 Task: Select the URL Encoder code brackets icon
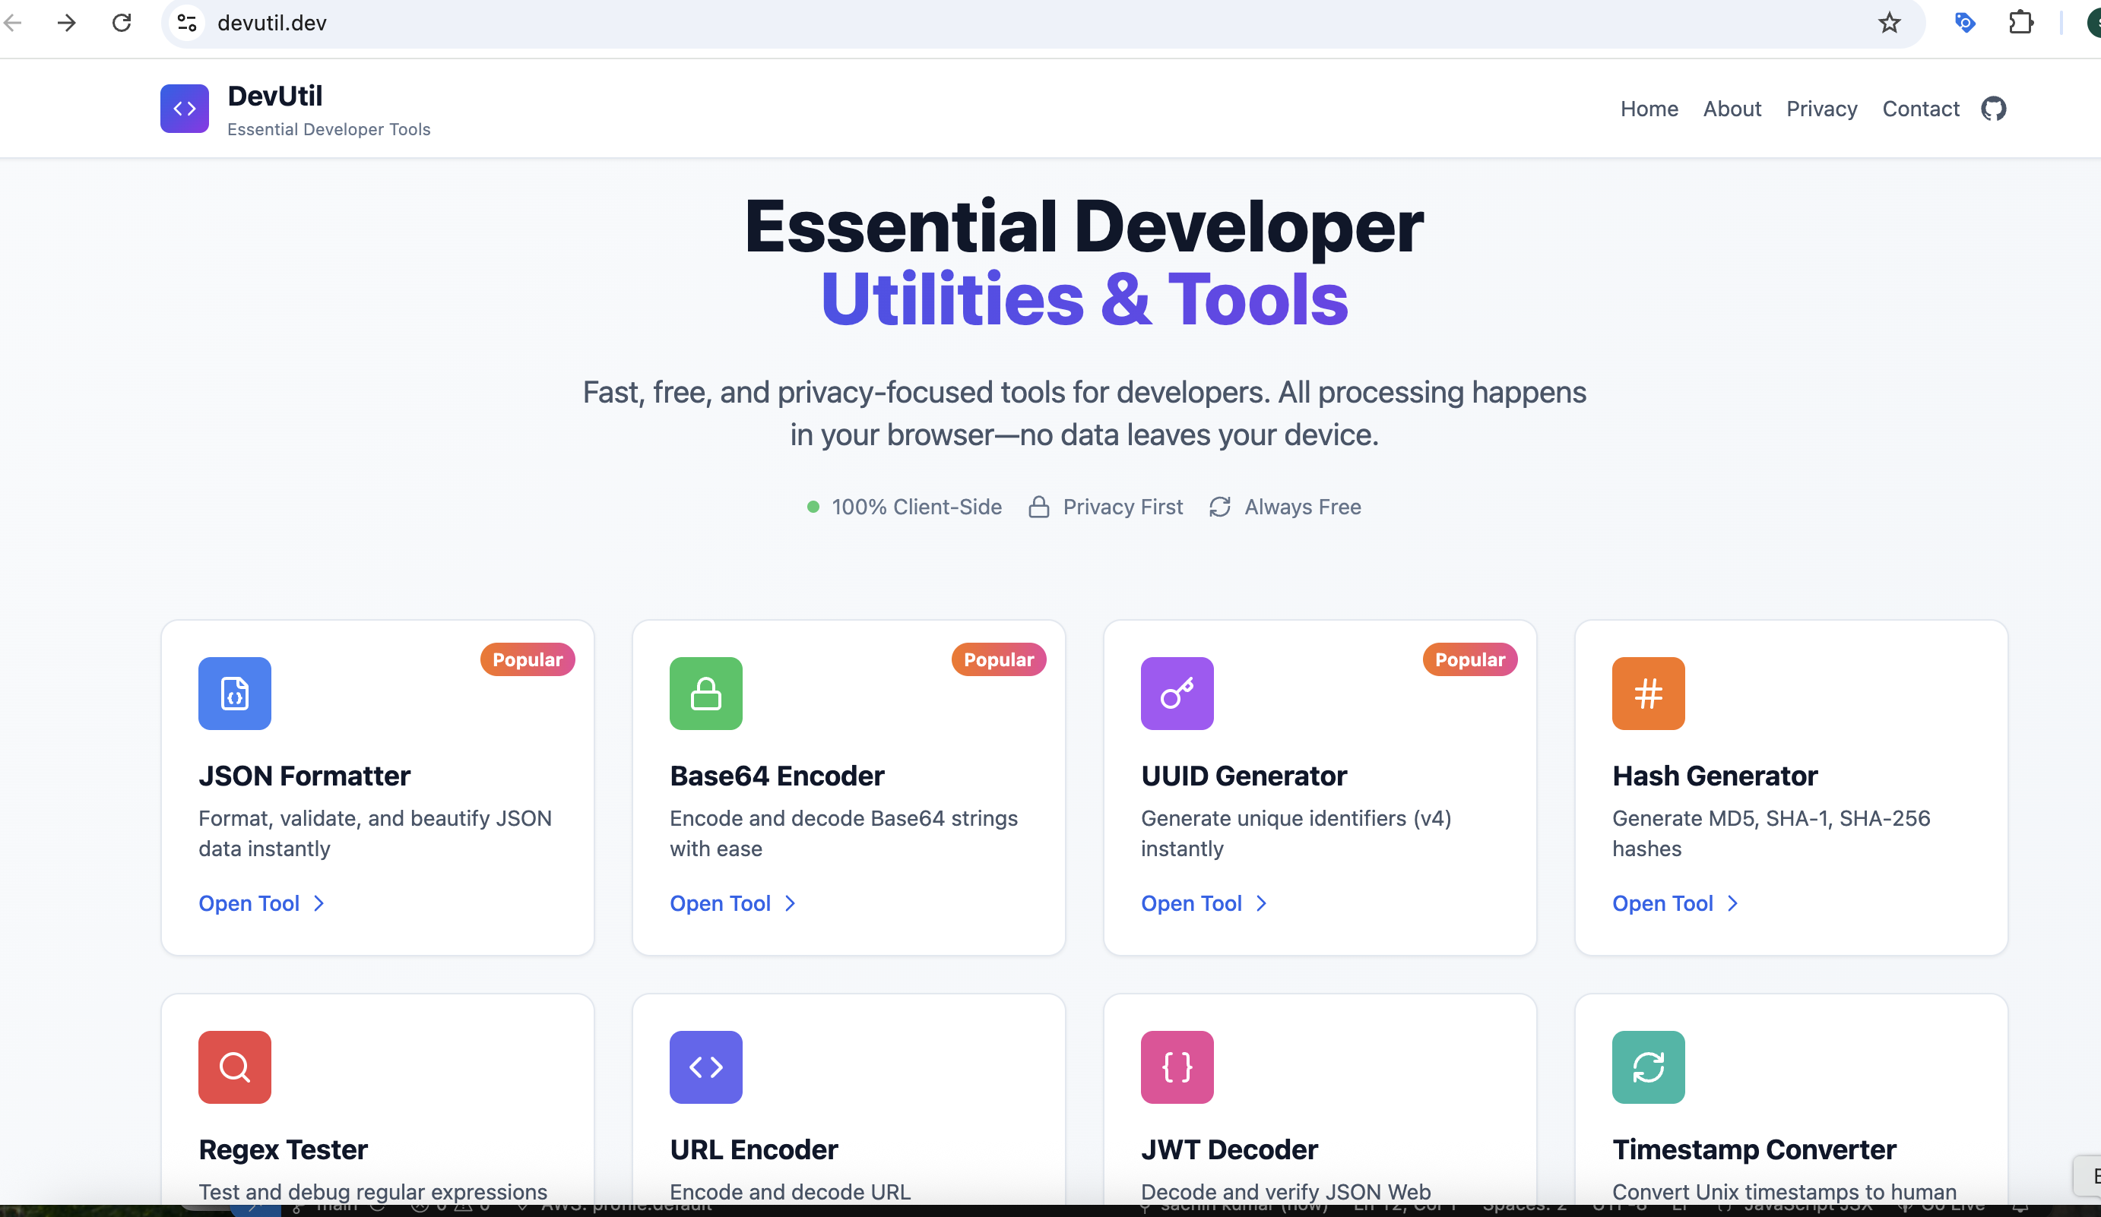point(705,1067)
